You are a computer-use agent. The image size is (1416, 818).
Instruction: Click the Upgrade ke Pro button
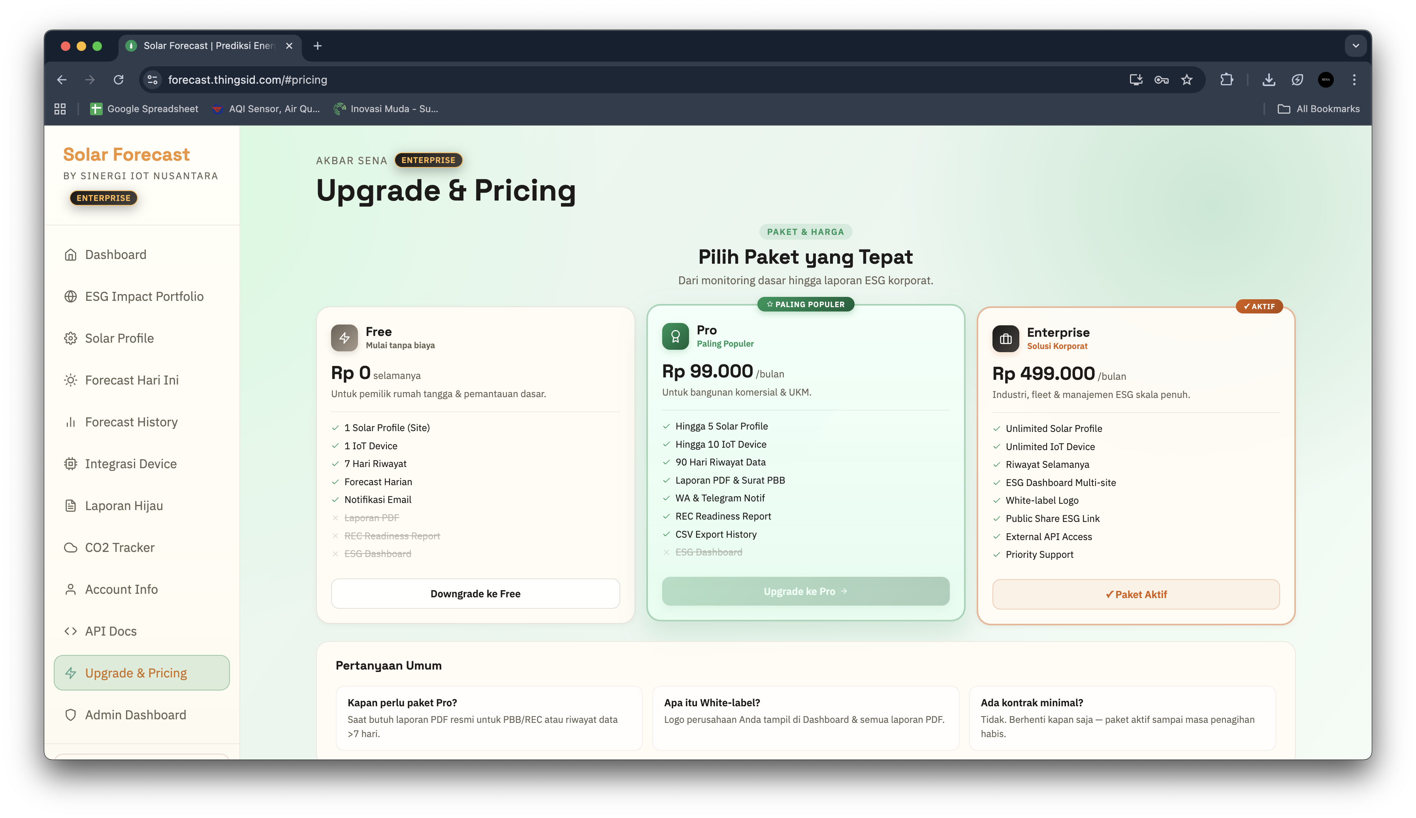point(805,591)
